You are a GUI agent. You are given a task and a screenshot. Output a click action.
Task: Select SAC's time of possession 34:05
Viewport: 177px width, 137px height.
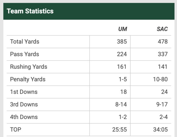160,130
